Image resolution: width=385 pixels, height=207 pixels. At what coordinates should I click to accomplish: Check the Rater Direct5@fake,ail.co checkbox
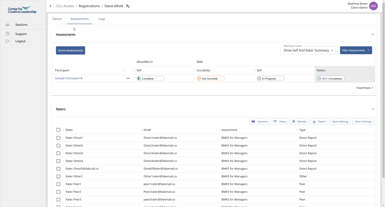tap(58, 169)
